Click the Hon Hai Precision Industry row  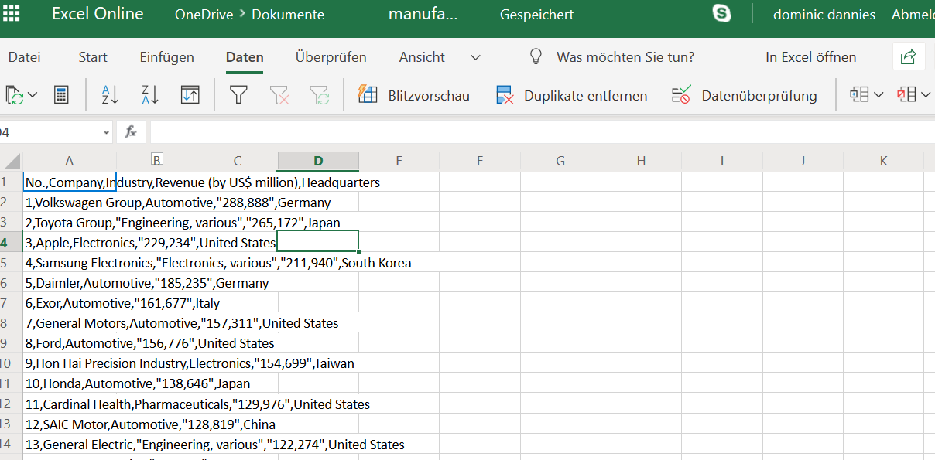click(190, 363)
